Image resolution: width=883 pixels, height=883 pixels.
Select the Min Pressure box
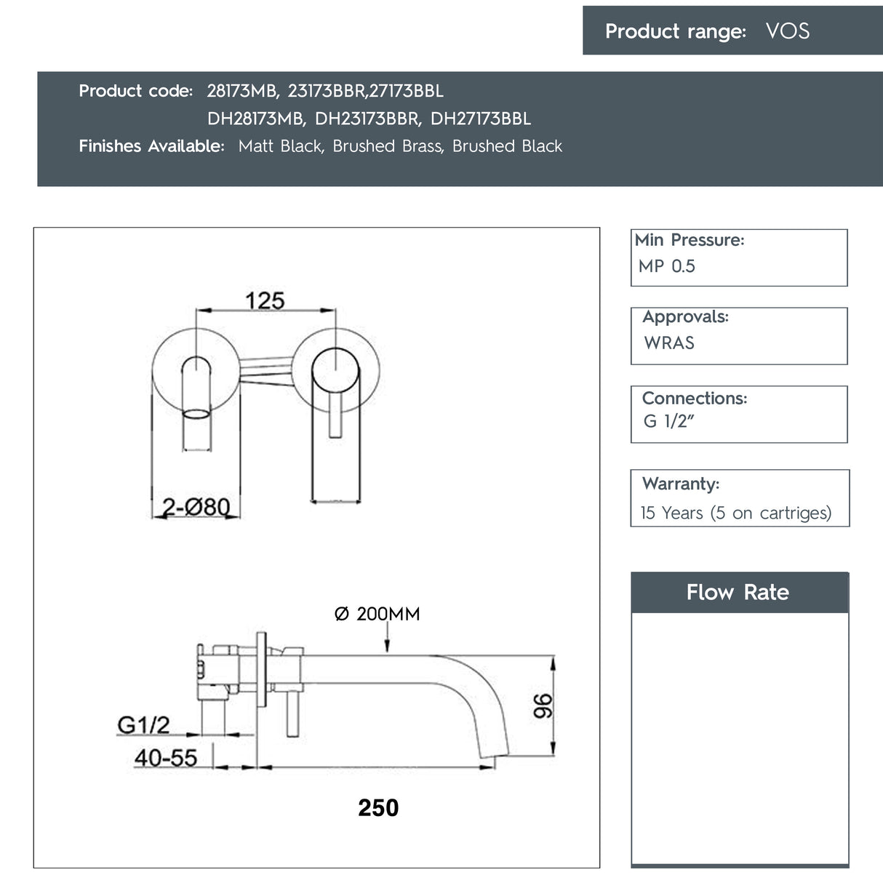pos(738,257)
